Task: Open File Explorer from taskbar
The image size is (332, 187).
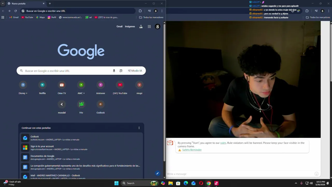Action: tap(170, 183)
